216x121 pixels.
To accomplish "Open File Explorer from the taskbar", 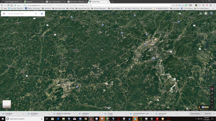I will pos(64,119).
